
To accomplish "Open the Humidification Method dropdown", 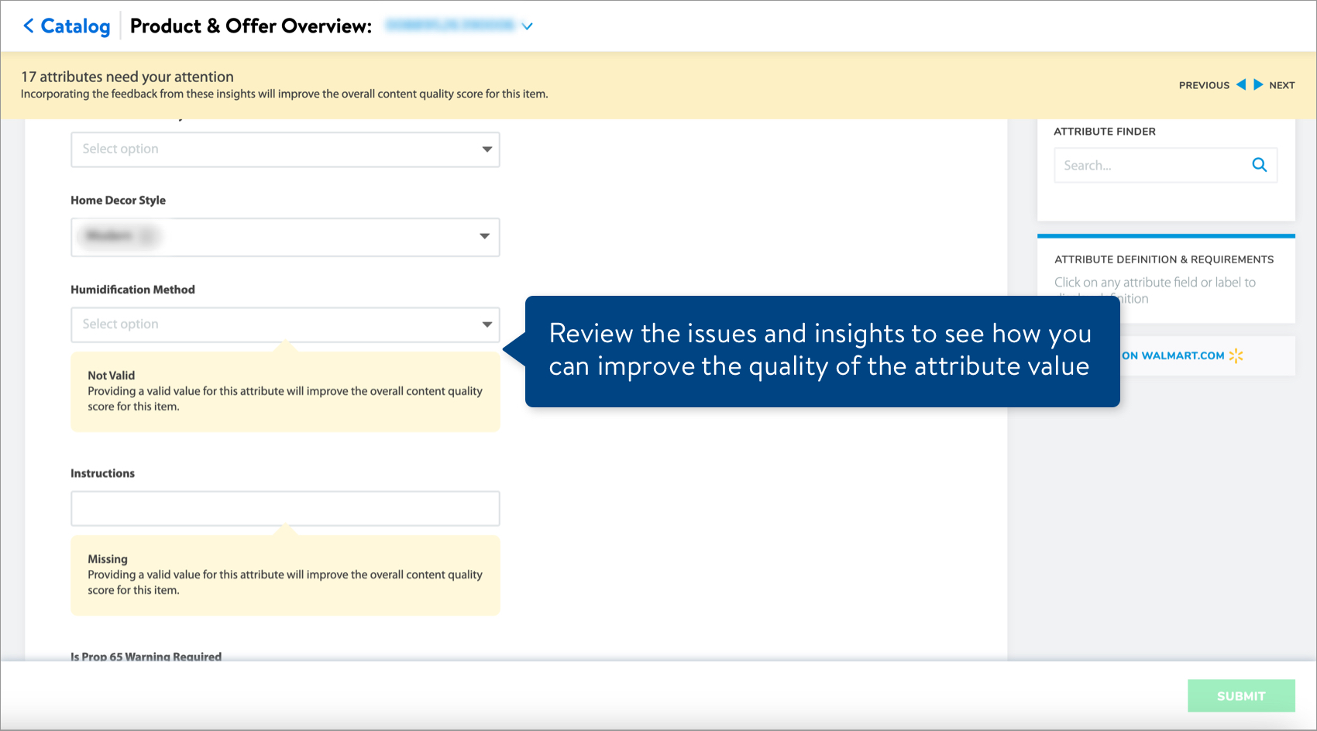I will pyautogui.click(x=285, y=324).
